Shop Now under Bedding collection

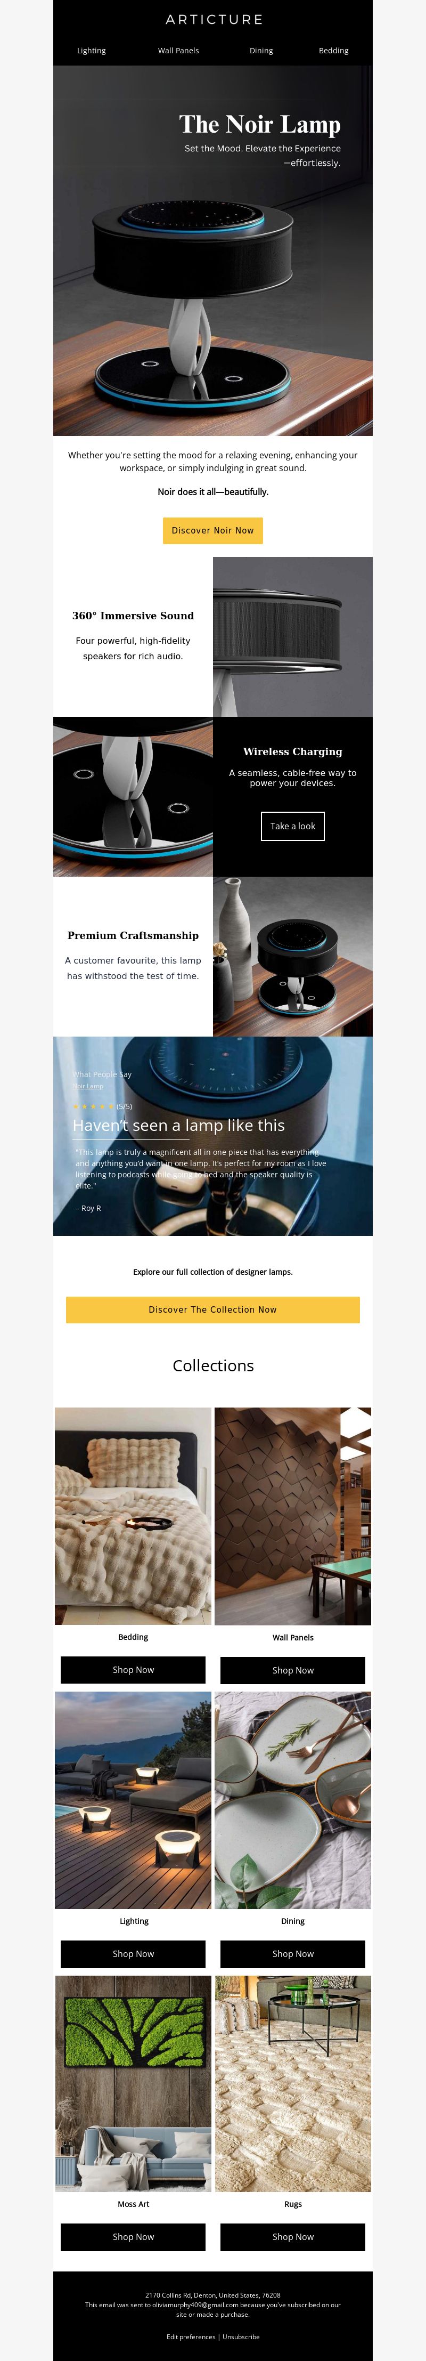click(x=133, y=1670)
